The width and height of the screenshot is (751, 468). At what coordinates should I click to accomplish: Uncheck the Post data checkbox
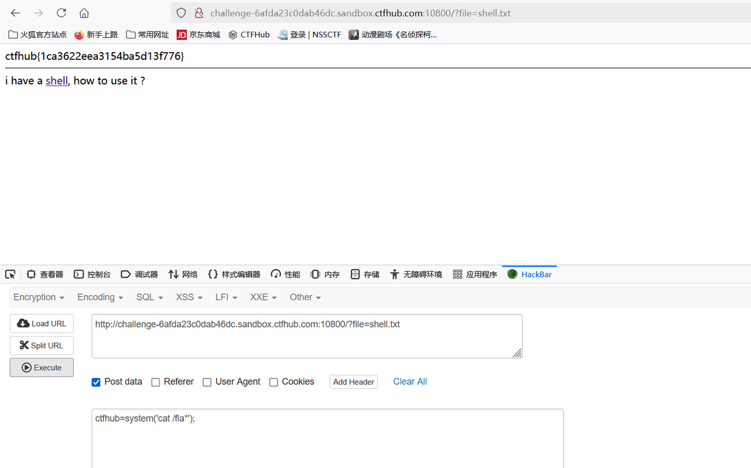click(x=96, y=382)
